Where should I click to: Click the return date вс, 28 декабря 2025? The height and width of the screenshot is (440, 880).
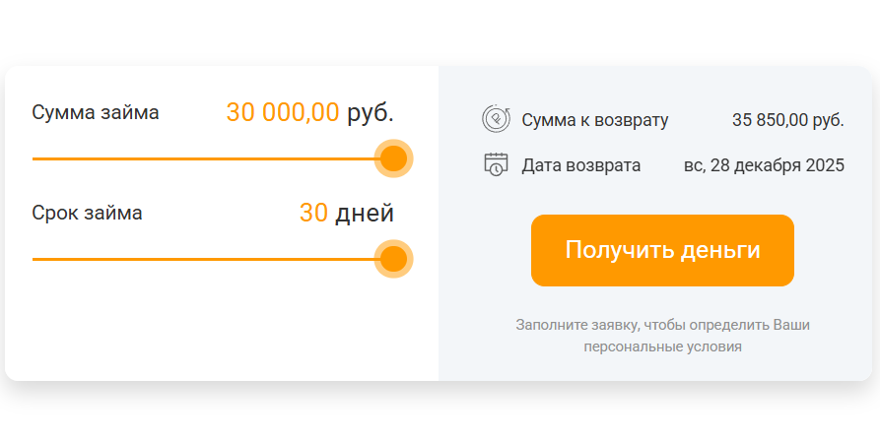[764, 165]
